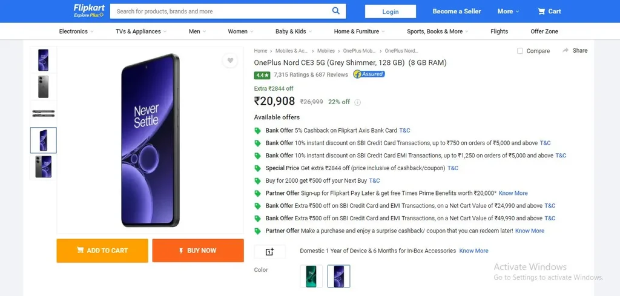Expand the Electronics category dropdown
620x296 pixels.
(76, 31)
